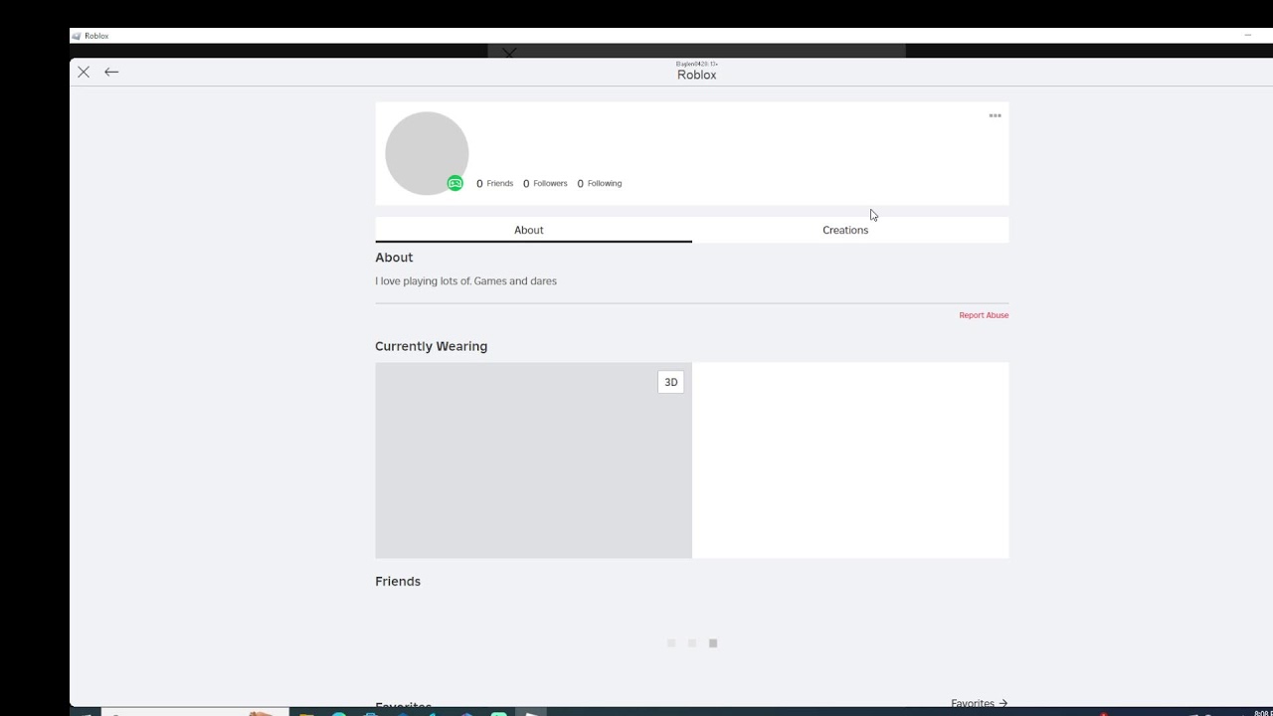Open the 0 Following list
This screenshot has height=716, width=1273.
click(600, 183)
